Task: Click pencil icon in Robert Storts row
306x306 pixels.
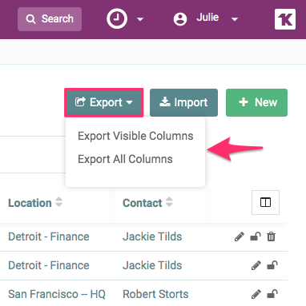Action: 256,294
